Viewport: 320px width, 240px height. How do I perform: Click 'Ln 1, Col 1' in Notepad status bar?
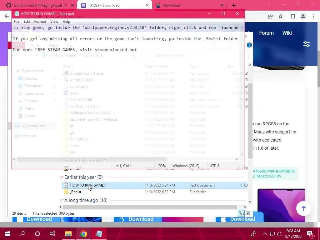tap(123, 166)
